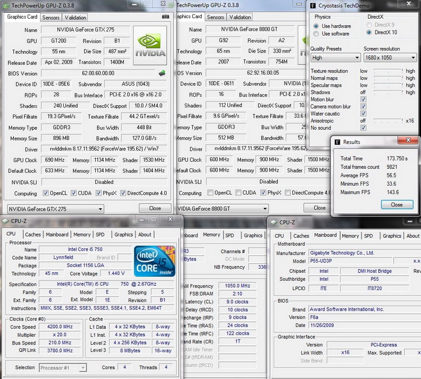
Task: Adjust the Shadows quality slider
Action: (x=388, y=92)
